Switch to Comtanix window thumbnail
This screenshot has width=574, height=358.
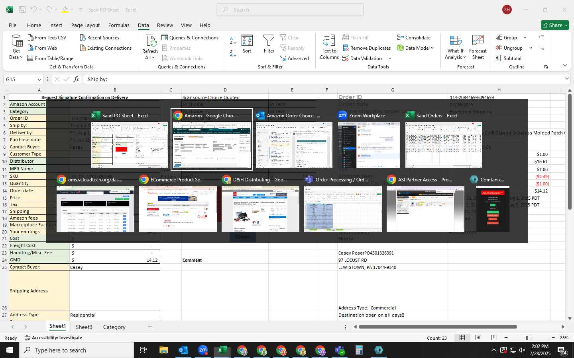click(493, 204)
